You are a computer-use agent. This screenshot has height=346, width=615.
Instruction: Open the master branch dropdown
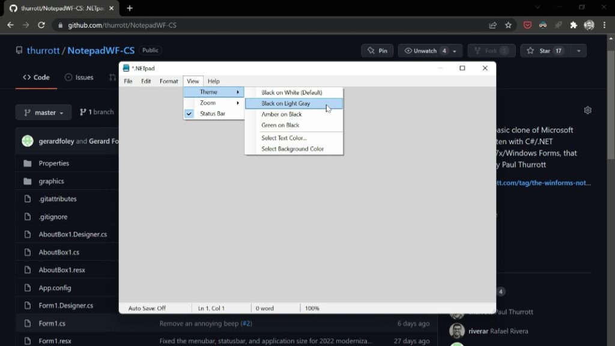click(x=43, y=112)
